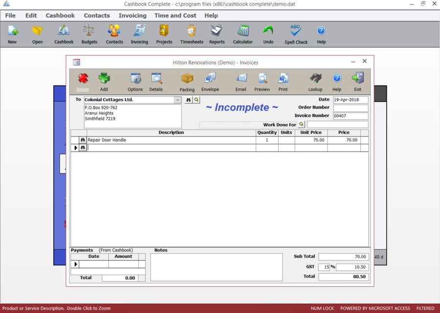
Task: Open the Time and Cost menu
Action: (x=176, y=16)
